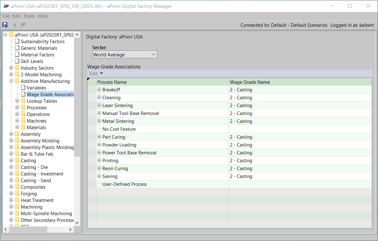Expand the Laser Sintering process row
The width and height of the screenshot is (378, 241).
click(99, 105)
